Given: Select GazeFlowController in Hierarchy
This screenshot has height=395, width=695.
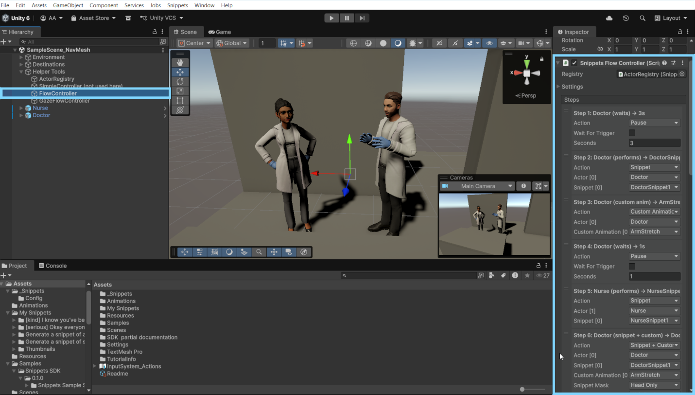Looking at the screenshot, I should click(x=64, y=101).
